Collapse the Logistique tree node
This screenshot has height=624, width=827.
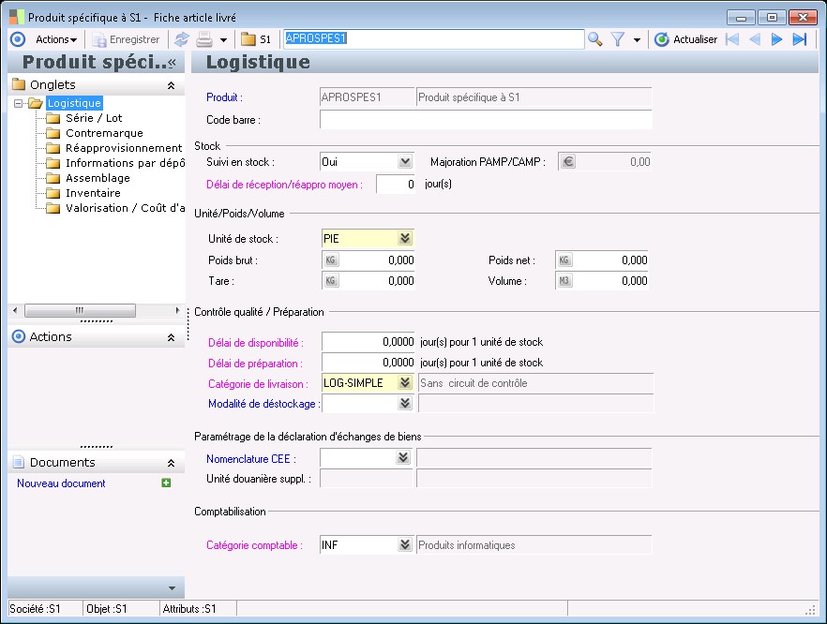pos(18,103)
